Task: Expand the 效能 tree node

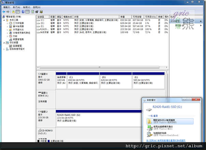Action: coord(8,36)
